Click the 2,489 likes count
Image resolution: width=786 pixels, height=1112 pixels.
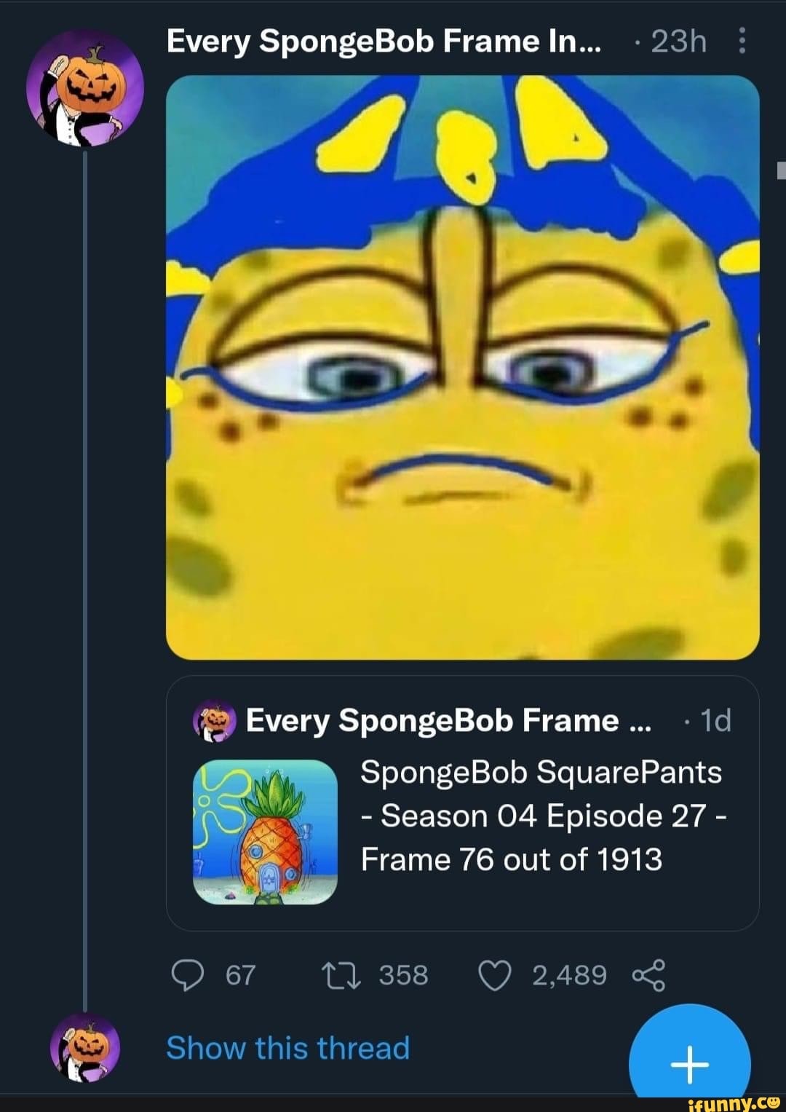point(571,974)
